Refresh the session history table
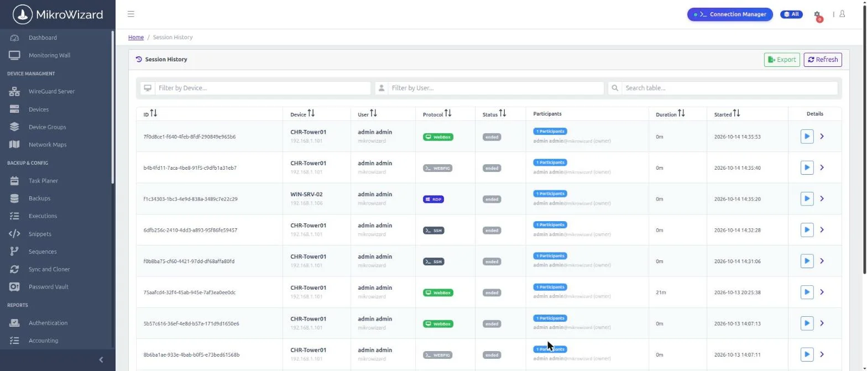Viewport: 867px width, 371px height. [x=823, y=60]
